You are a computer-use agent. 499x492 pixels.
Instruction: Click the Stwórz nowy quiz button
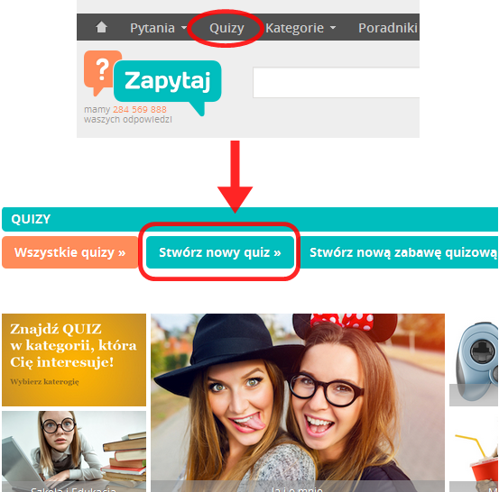[220, 252]
